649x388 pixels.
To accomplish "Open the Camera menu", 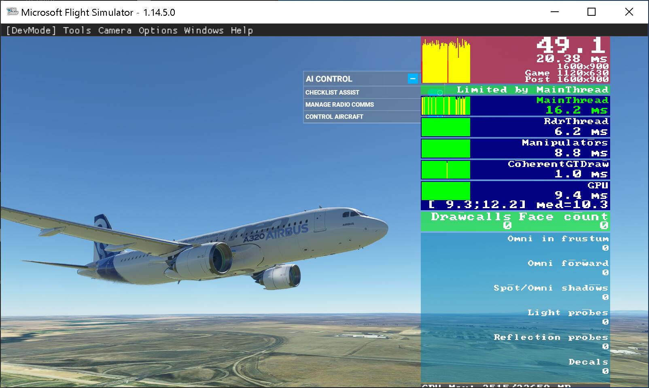I will [x=115, y=30].
